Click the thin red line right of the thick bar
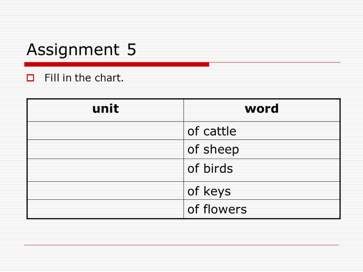This screenshot has height=272, width=363. pos(275,63)
